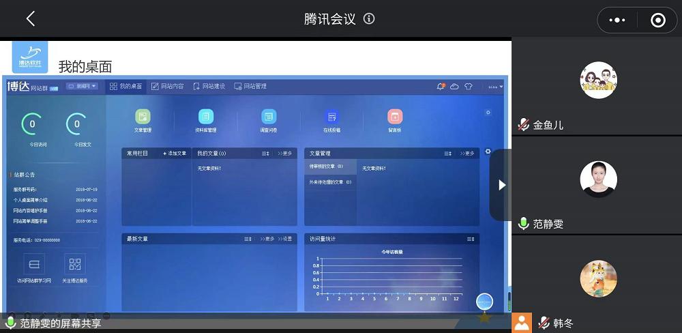Expand the 新闻网 site dropdown
This screenshot has width=682, height=333.
point(83,87)
